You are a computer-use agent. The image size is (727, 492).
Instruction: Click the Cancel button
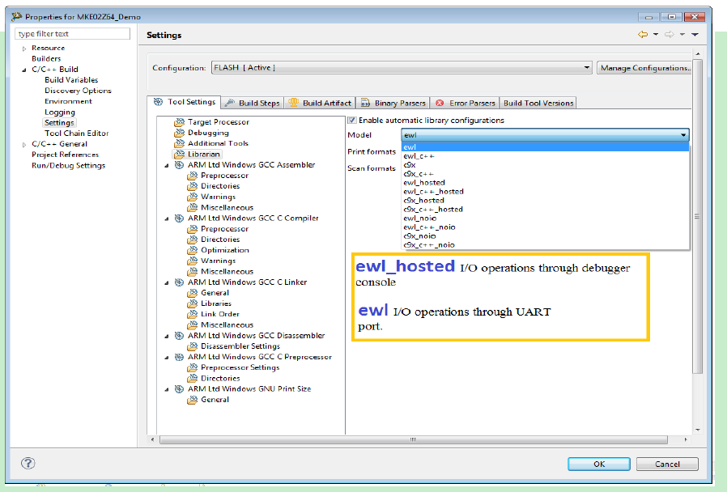pyautogui.click(x=667, y=464)
